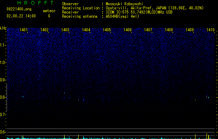Screen dimensions: 218x139
Task: Click the 0.6 kHz frequency label
Action: (x=3, y=132)
